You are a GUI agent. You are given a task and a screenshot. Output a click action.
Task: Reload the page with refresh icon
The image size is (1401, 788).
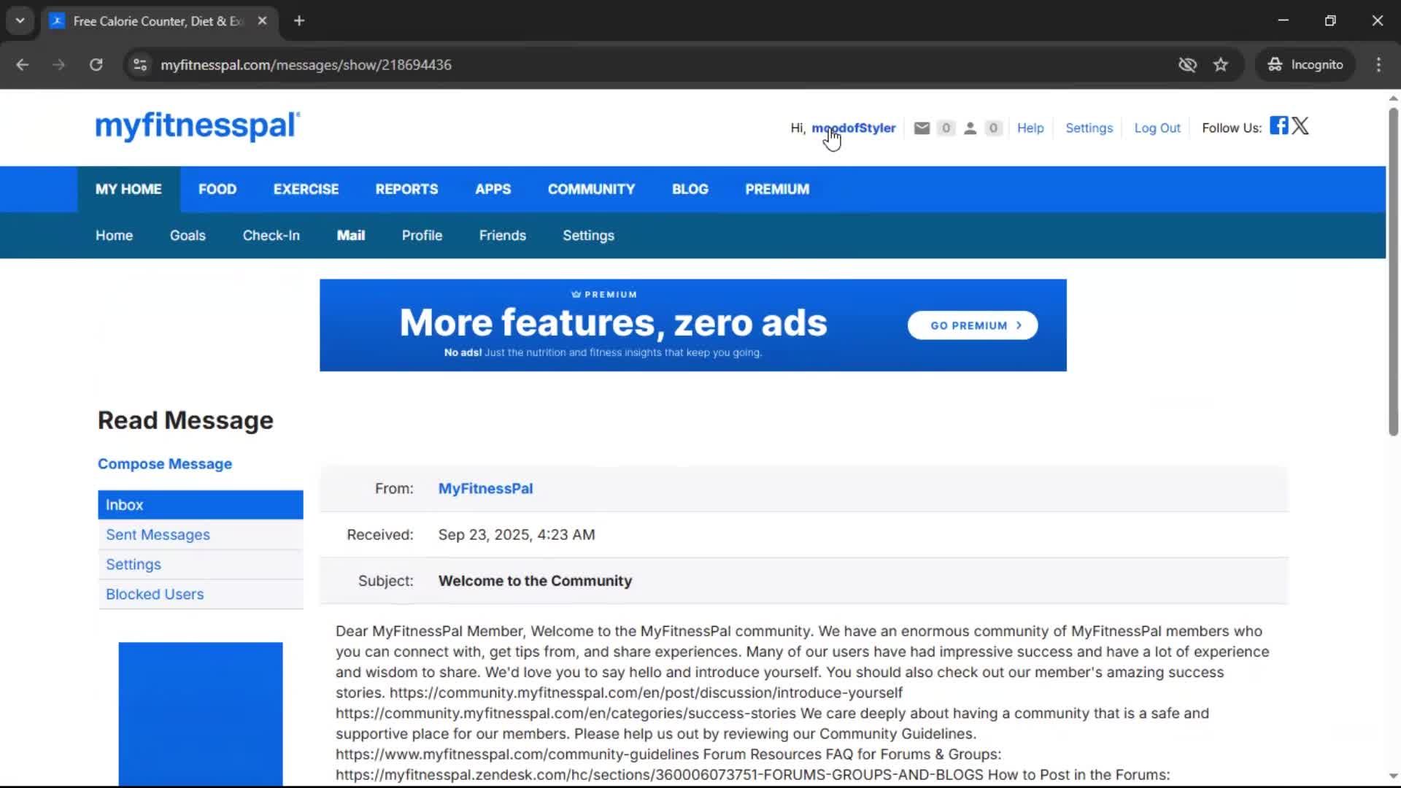(x=96, y=65)
